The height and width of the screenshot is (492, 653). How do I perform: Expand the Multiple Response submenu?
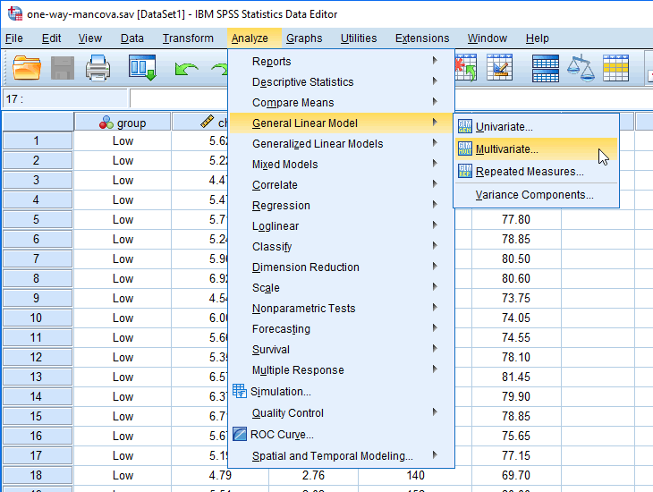(341, 370)
